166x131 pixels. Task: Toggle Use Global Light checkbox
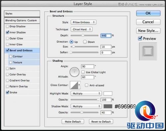[83, 72]
